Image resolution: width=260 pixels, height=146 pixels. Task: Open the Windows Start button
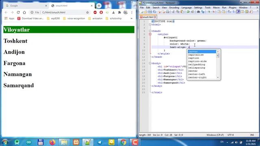pos(5,142)
